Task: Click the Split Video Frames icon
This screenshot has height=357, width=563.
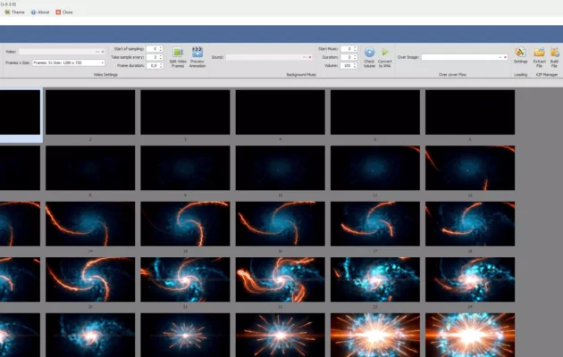Action: [178, 53]
